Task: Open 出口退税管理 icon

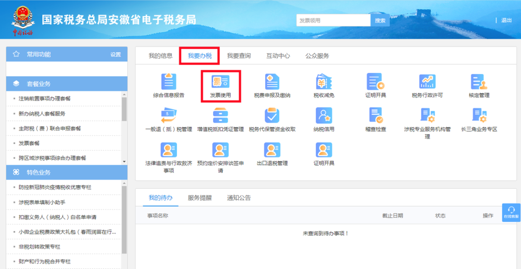Action: 272,150
